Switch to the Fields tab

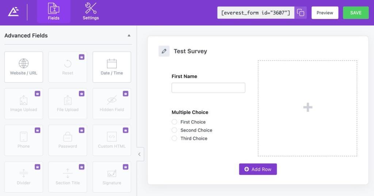54,12
